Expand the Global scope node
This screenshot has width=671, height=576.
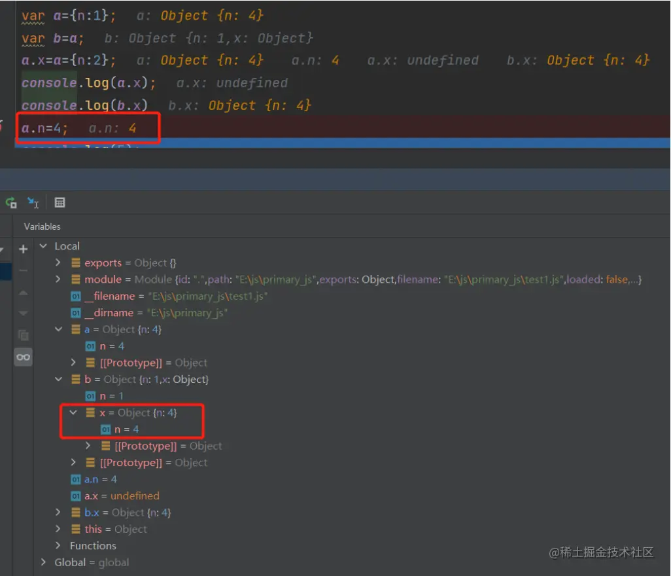click(43, 562)
